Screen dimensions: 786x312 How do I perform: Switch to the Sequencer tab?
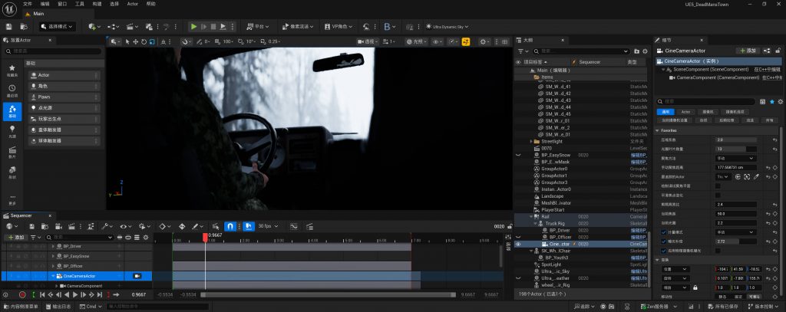click(x=21, y=215)
